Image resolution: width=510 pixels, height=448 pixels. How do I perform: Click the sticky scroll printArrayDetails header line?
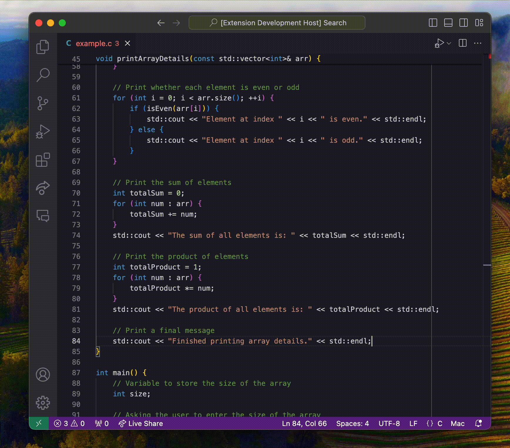pos(270,59)
